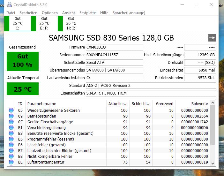224x176 pixels.
Task: Click status orb for Nicht korrigierbare Fehler
Action: (x=11, y=156)
